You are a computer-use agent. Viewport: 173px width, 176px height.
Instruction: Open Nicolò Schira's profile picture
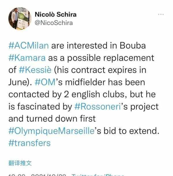[20, 19]
